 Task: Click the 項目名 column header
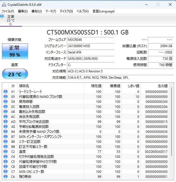50,86
